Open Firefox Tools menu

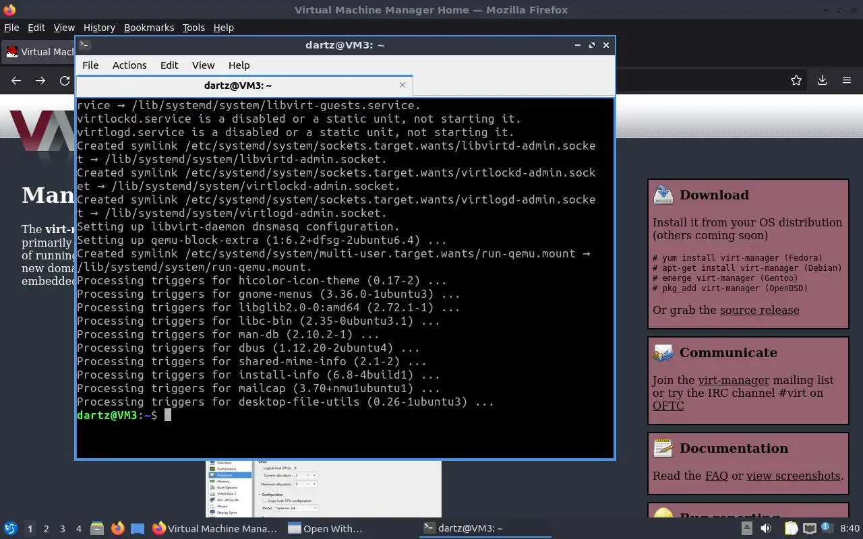coord(194,28)
